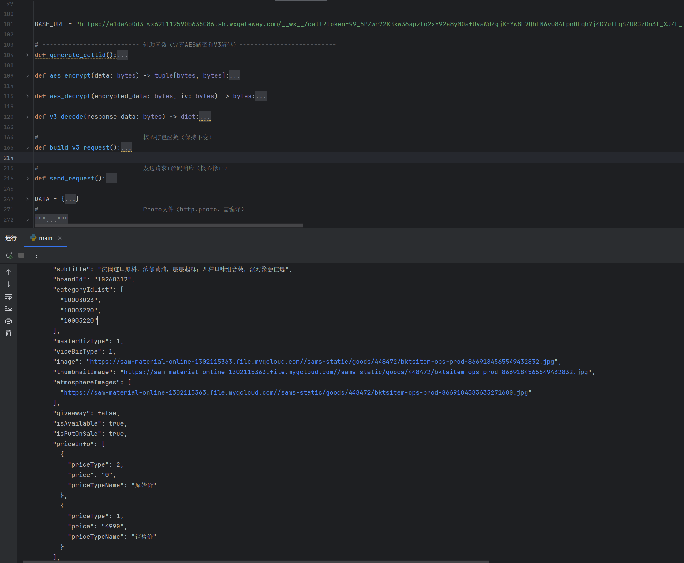
Task: Click the scroll down arrow in console
Action: [8, 284]
